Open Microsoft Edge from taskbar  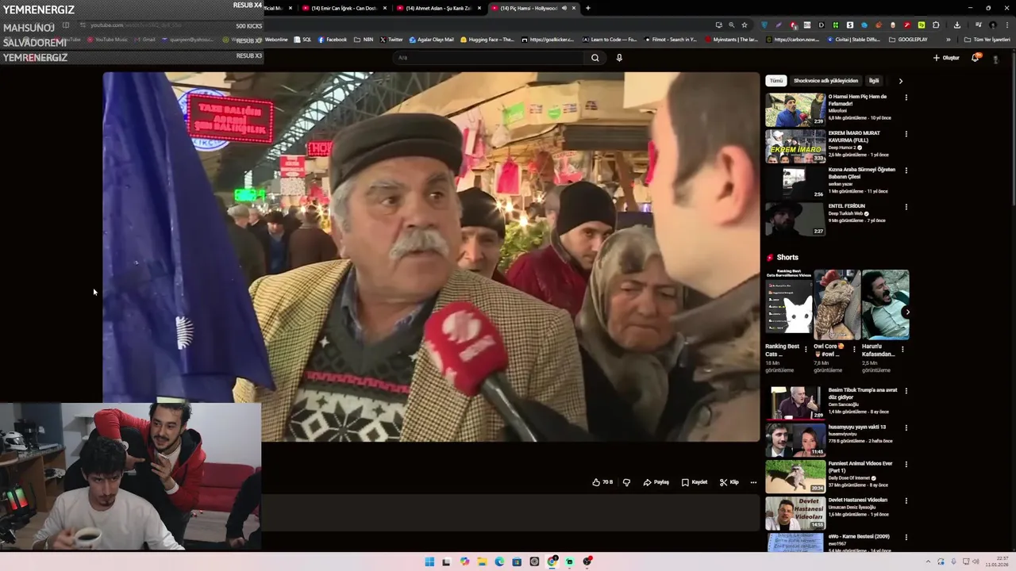[x=499, y=561]
